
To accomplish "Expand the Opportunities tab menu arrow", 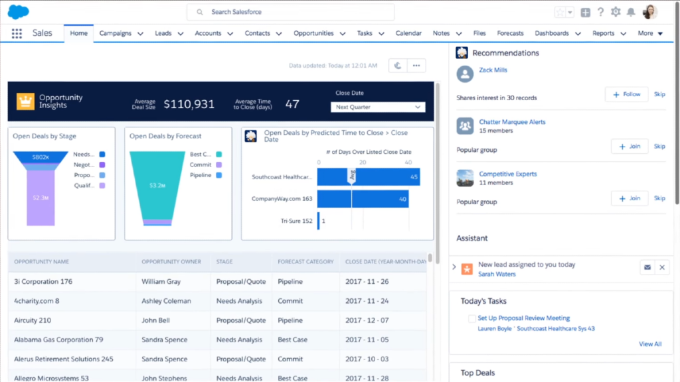I will (343, 33).
